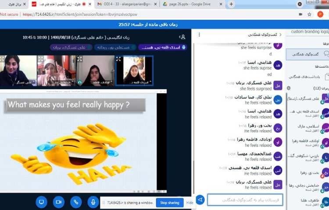
Task: Toggle the highlighted talking-user indicator pill
Action: coord(163,47)
